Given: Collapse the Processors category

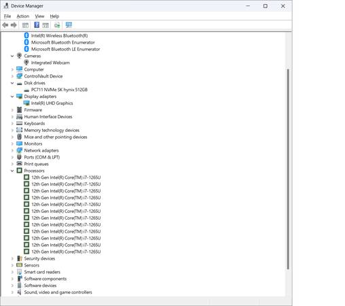Looking at the screenshot, I should pyautogui.click(x=12, y=171).
